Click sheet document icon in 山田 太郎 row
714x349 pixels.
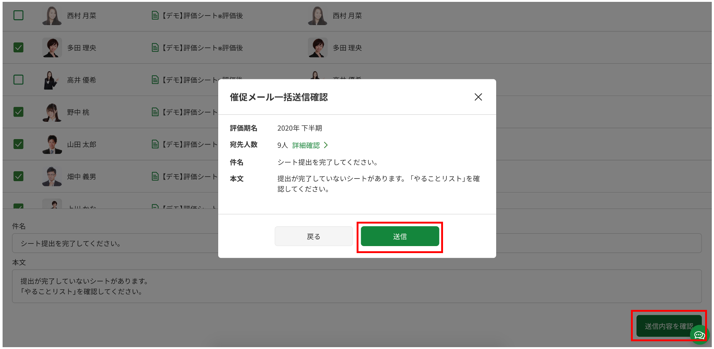[155, 144]
